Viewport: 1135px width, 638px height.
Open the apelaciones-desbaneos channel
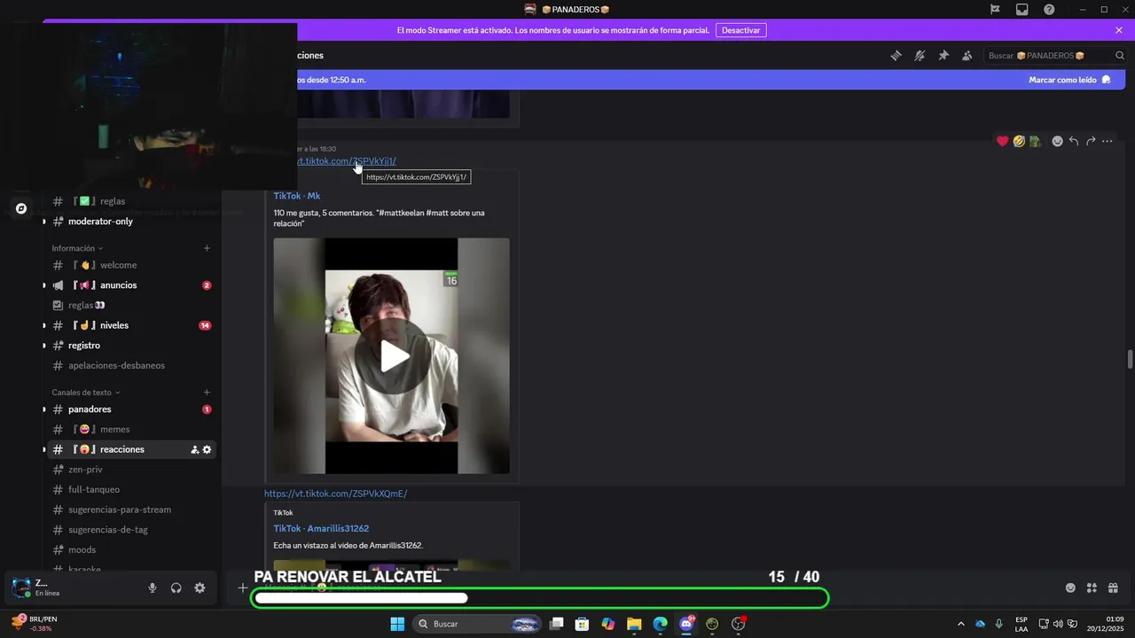(x=133, y=365)
